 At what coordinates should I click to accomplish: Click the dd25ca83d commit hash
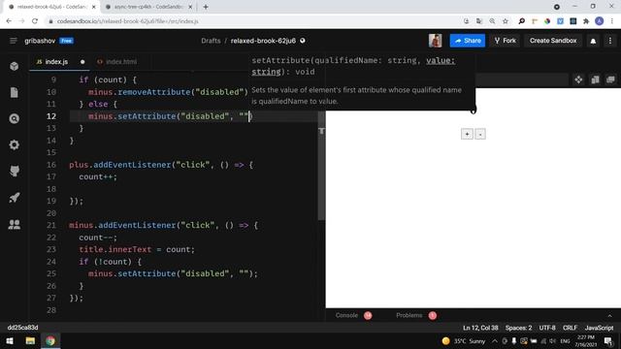22,328
